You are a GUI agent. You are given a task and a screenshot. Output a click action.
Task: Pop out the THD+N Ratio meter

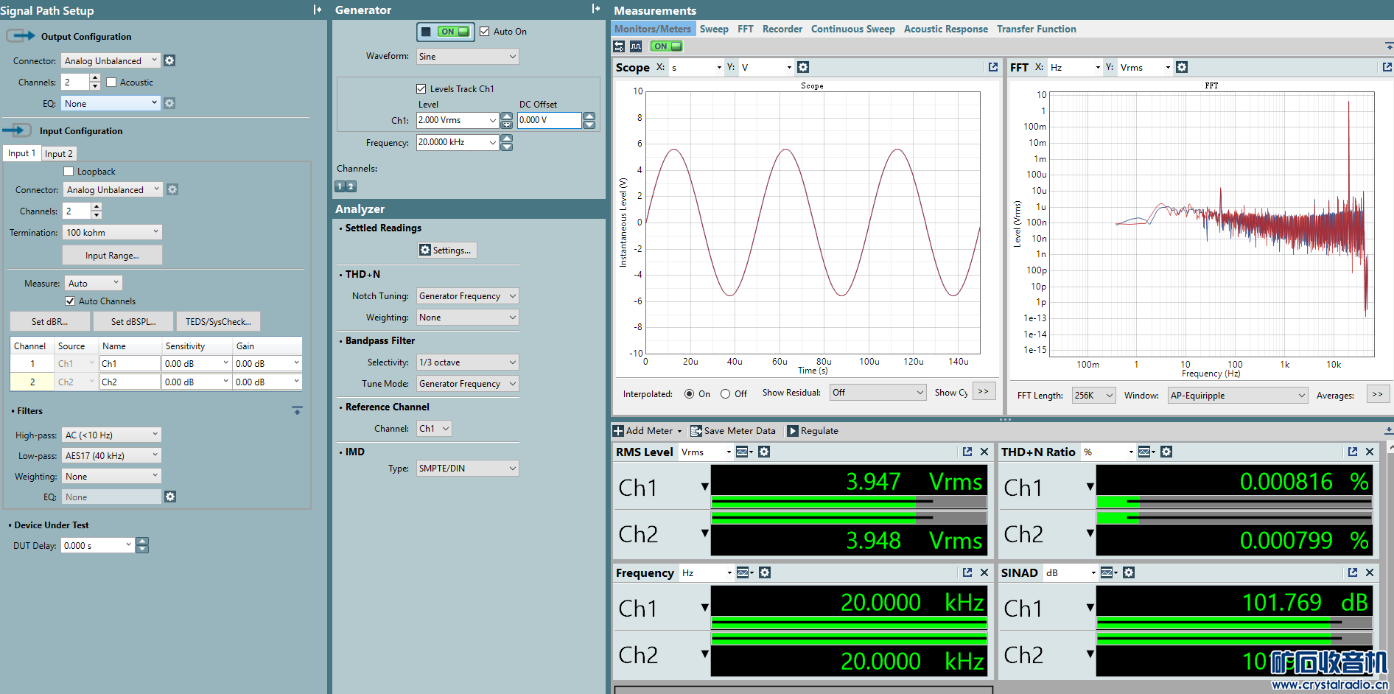[1352, 452]
